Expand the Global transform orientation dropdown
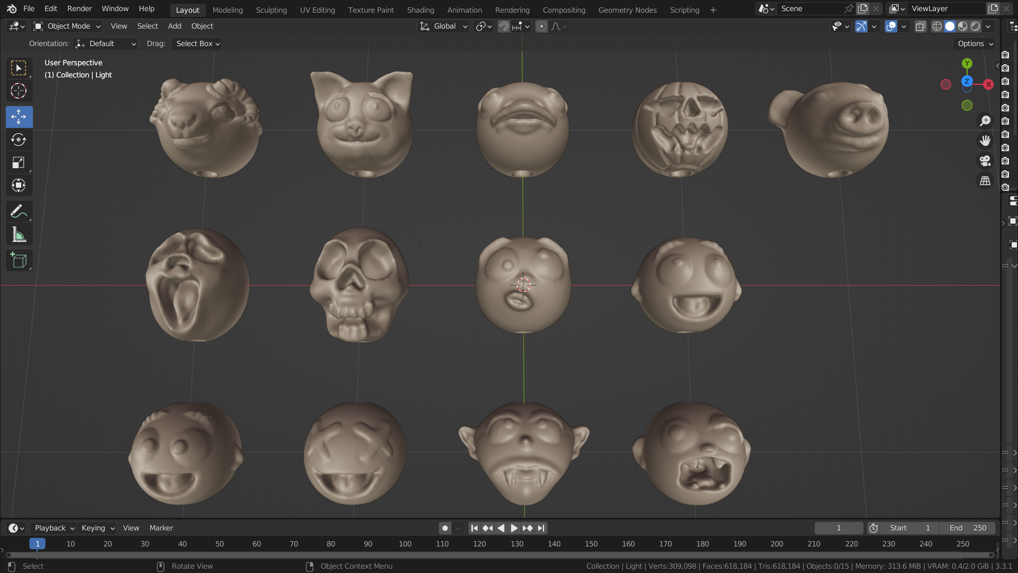The height and width of the screenshot is (573, 1018). 443,26
